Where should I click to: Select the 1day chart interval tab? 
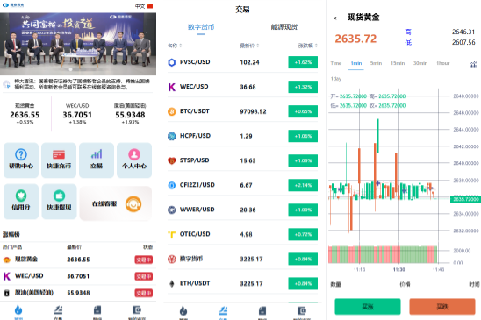(x=336, y=79)
